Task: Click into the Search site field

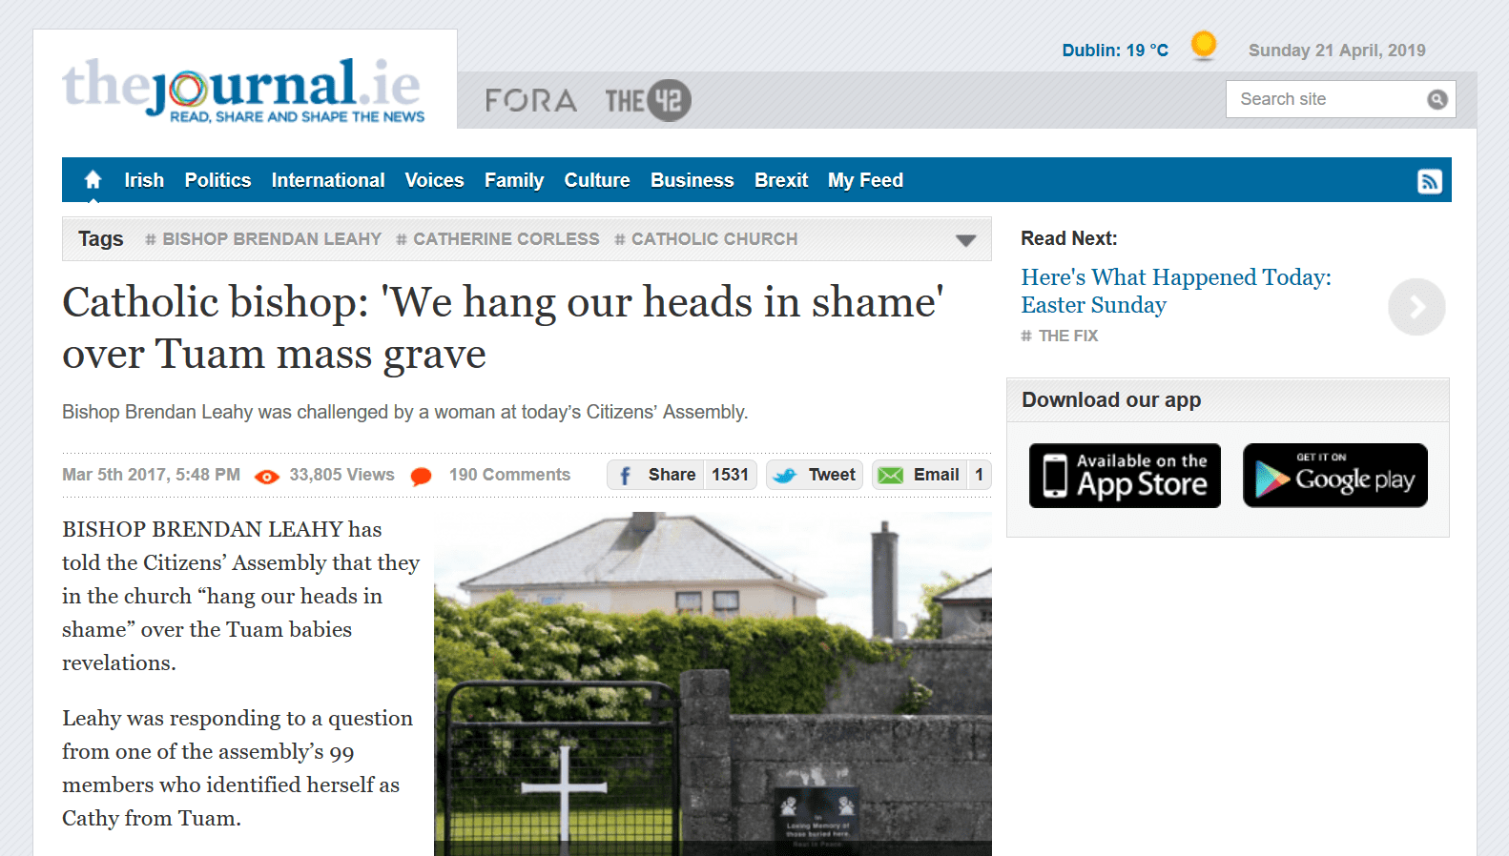Action: coord(1328,99)
